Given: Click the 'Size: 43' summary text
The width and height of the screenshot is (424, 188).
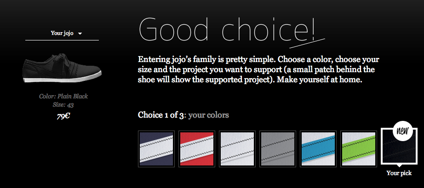Looking at the screenshot, I should click(63, 105).
